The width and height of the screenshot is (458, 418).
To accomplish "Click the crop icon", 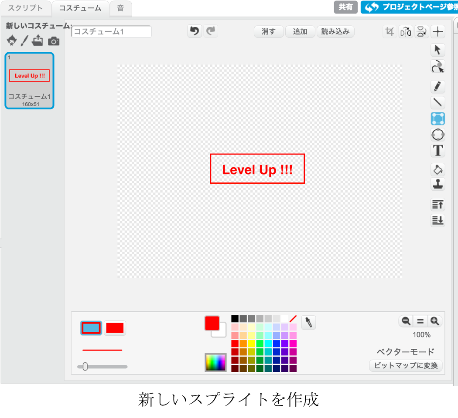I will tap(390, 31).
